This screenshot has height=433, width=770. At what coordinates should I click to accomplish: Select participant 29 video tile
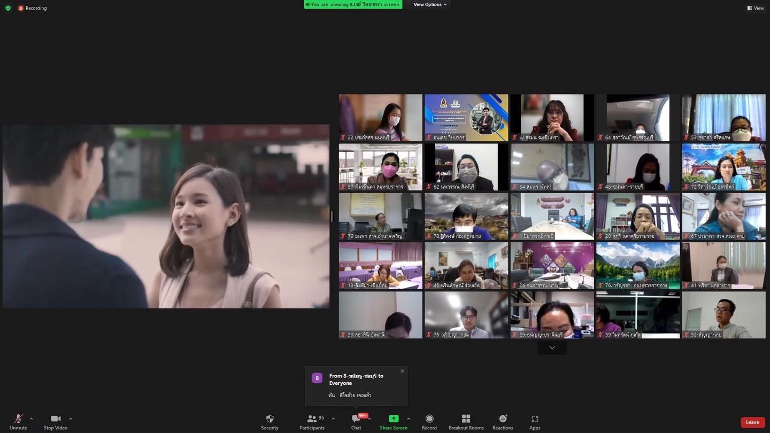[552, 315]
